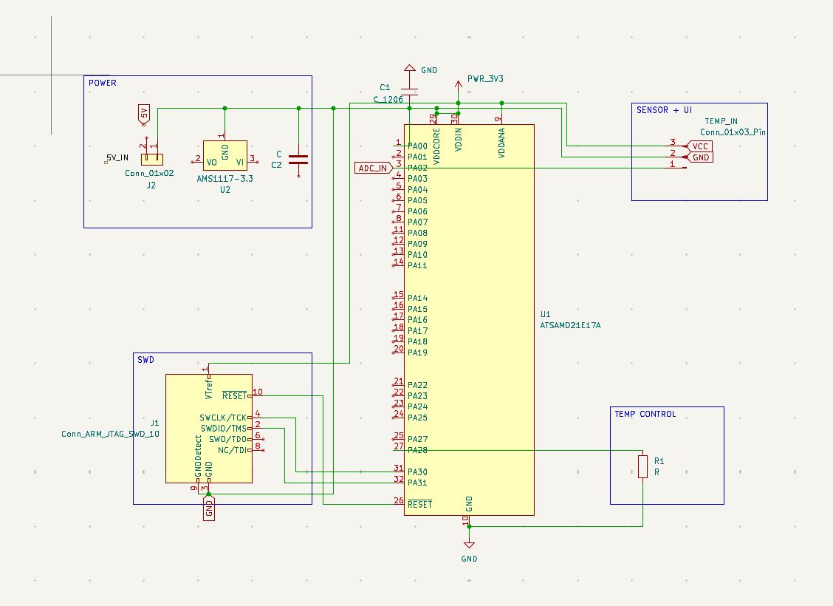Select resistor R1 in TEMP CONTROL
This screenshot has width=833, height=606.
[642, 467]
